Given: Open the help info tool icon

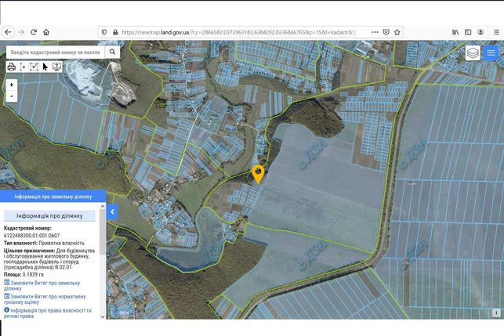Looking at the screenshot, I should pyautogui.click(x=56, y=67).
